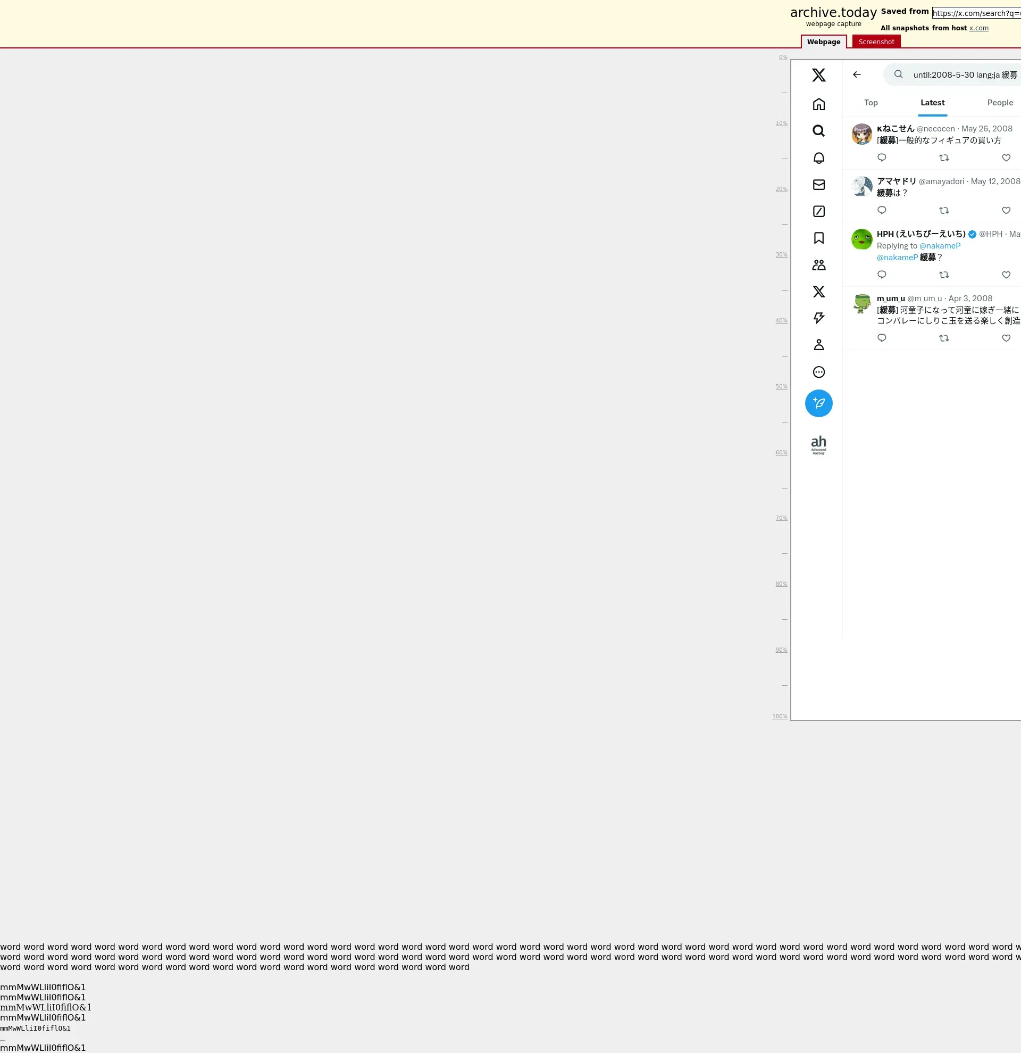Click the back arrow beside search box
The image size is (1021, 1053).
point(856,74)
